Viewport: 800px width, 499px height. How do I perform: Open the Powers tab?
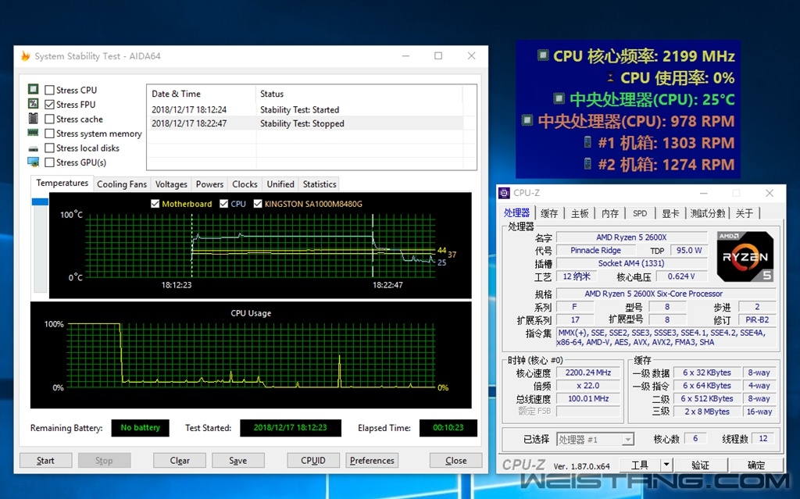pyautogui.click(x=209, y=184)
